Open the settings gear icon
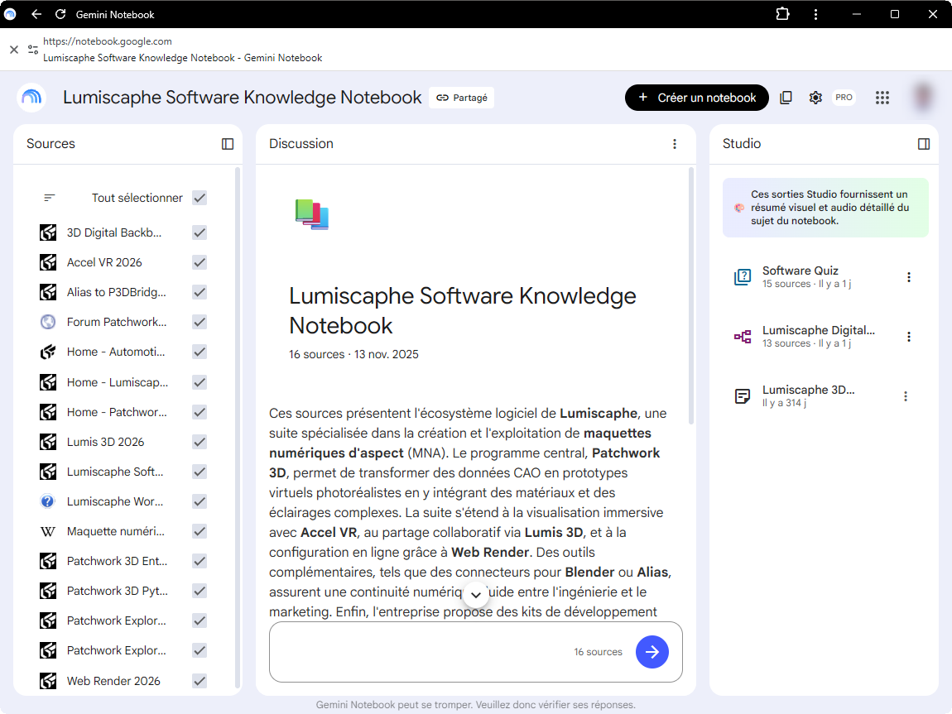The image size is (952, 714). coord(815,98)
